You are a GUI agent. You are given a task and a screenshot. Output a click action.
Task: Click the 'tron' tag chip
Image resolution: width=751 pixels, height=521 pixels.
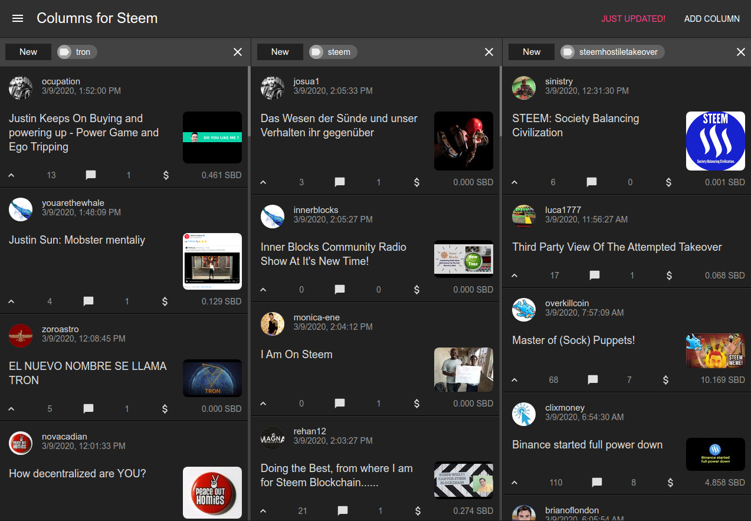[77, 52]
